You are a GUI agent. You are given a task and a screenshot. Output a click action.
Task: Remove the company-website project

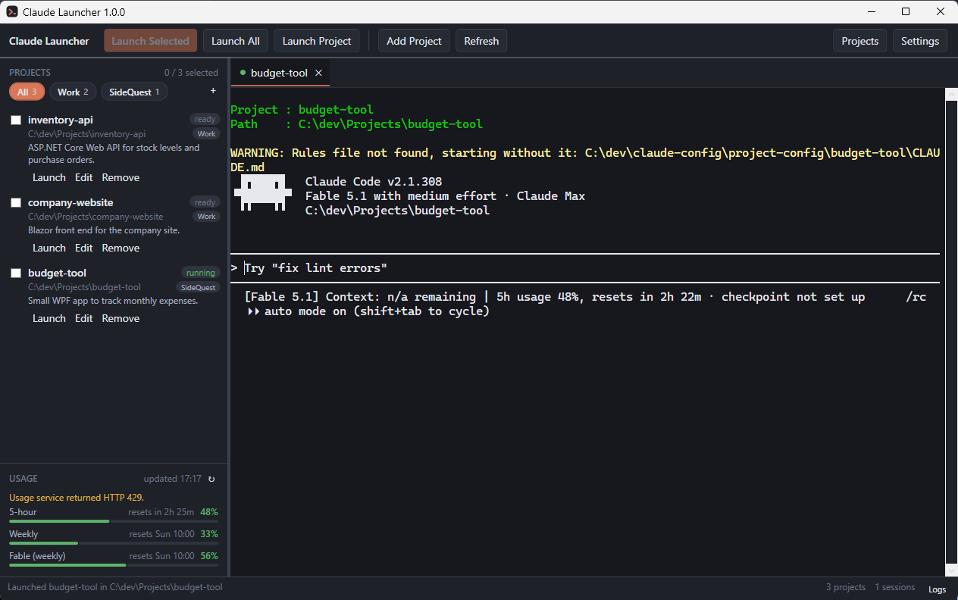(x=121, y=248)
